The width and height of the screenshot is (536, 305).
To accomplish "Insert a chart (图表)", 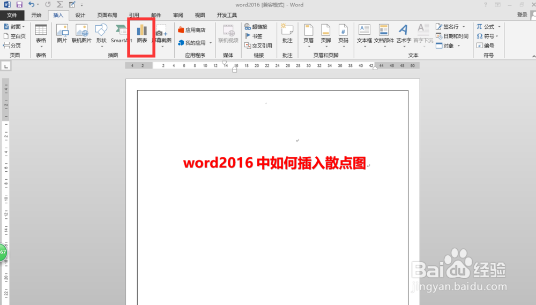I will (142, 34).
